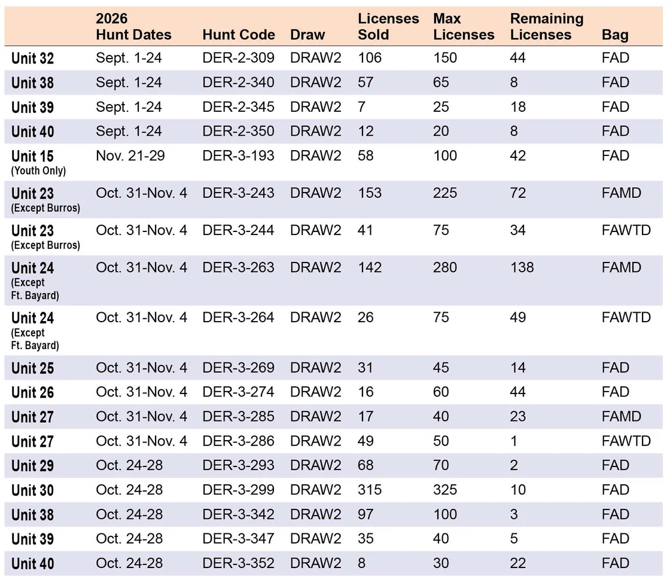Select the Nov. 21-29 hunt date
Viewport: 670px width, 583px height.
(x=130, y=155)
